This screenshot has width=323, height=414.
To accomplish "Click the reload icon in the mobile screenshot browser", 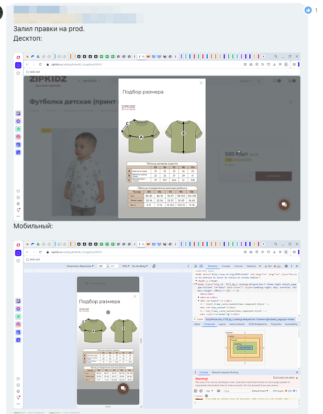I will pyautogui.click(x=40, y=252).
